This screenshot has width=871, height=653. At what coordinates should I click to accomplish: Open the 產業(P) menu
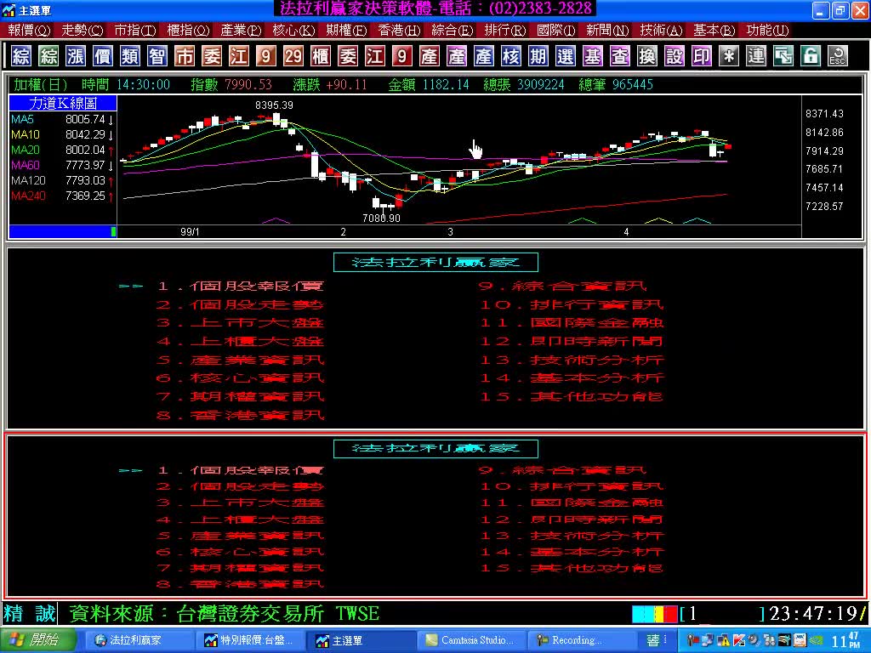click(241, 30)
